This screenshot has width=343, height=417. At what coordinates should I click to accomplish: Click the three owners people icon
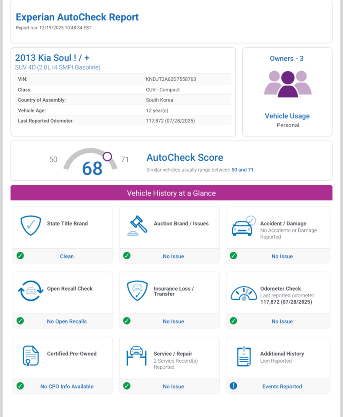tap(288, 84)
